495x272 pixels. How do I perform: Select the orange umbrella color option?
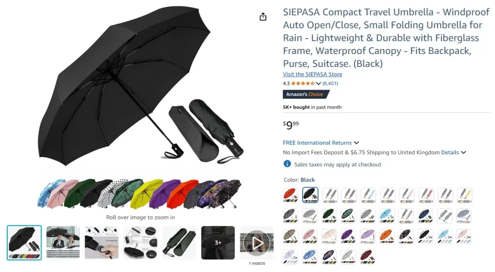click(386, 236)
